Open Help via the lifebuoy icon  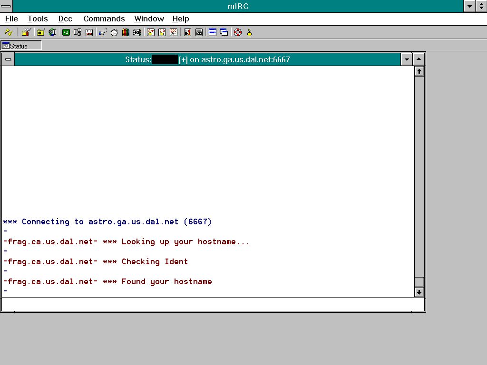tap(238, 32)
